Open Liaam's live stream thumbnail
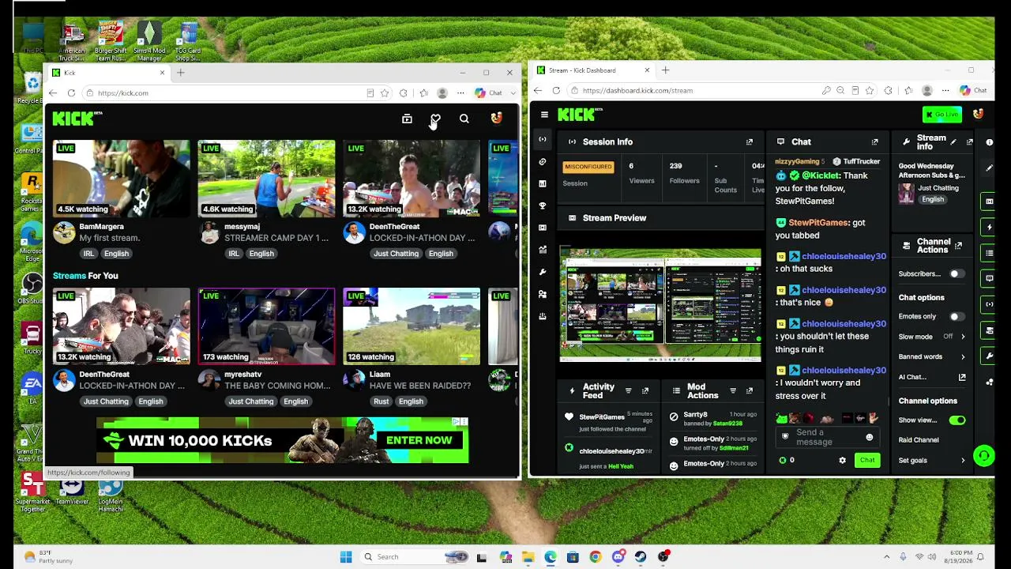The width and height of the screenshot is (1011, 569). point(412,326)
